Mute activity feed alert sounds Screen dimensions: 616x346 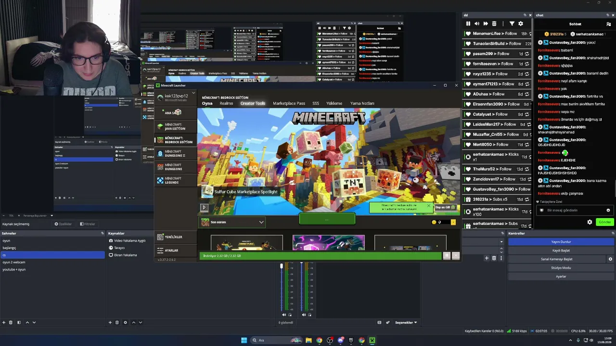coord(476,24)
